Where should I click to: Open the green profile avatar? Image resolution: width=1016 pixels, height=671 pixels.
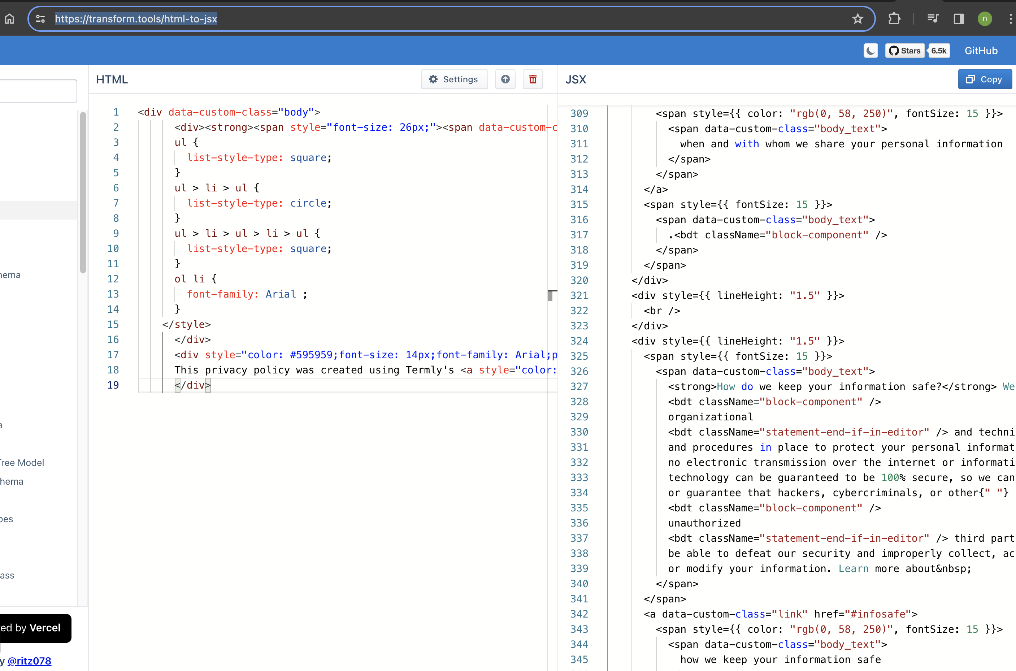pyautogui.click(x=984, y=19)
